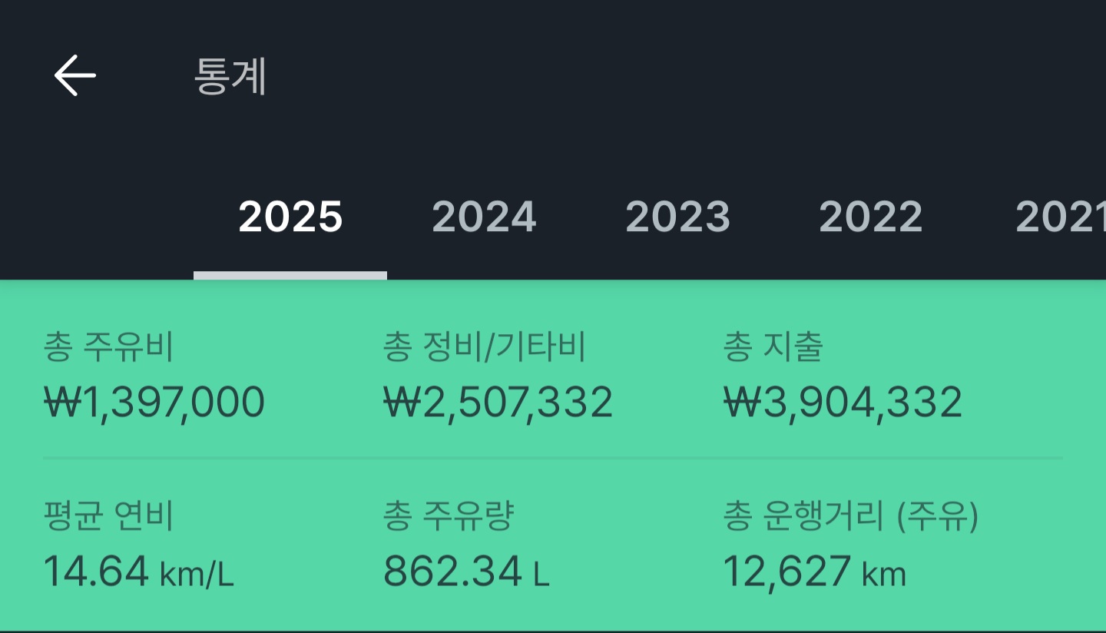Viewport: 1106px width, 633px height.
Task: Tap the back arrow icon
Action: (x=75, y=75)
